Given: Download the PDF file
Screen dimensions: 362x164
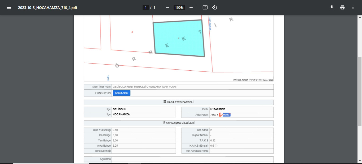Looking at the screenshot, I should 332,7.
